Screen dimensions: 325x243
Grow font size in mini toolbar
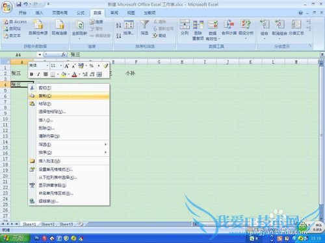67,65
